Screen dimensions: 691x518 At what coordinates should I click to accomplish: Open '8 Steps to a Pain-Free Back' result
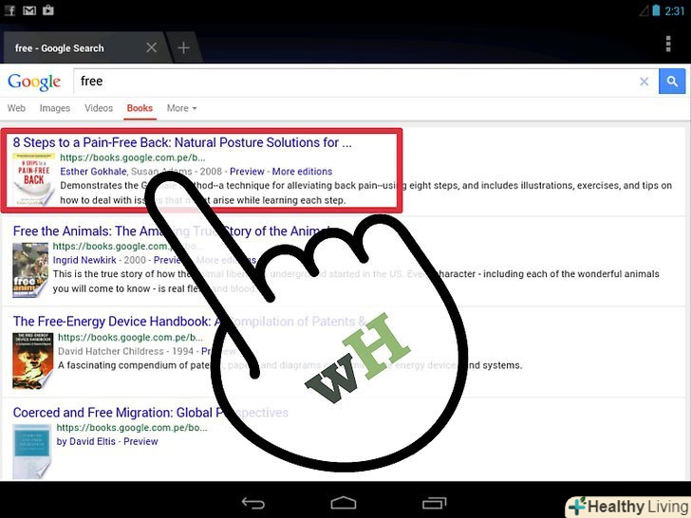coord(182,142)
